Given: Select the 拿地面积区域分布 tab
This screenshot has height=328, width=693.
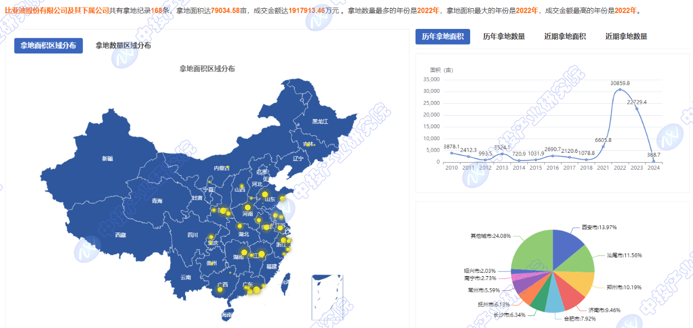Looking at the screenshot, I should tap(48, 46).
